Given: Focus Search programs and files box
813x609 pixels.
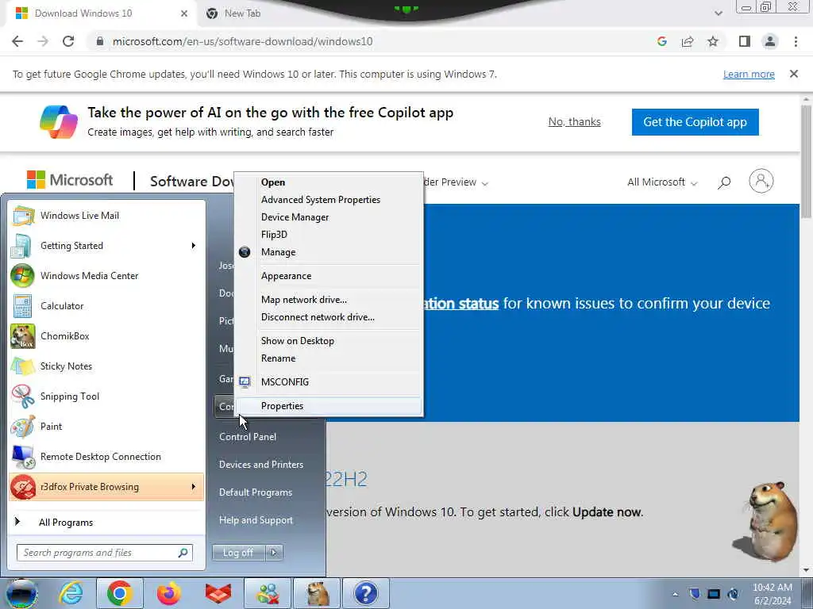Looking at the screenshot, I should tap(105, 553).
